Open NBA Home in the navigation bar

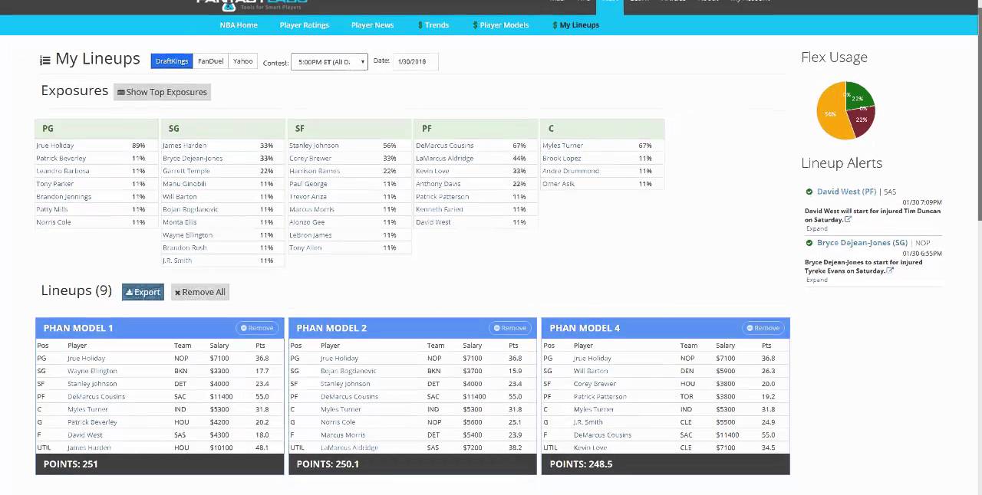click(239, 25)
